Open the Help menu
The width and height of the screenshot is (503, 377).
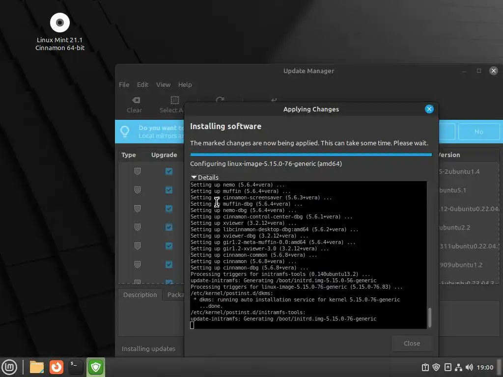[x=185, y=84]
